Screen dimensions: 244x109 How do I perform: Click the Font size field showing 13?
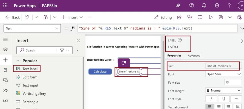[x=233, y=82]
